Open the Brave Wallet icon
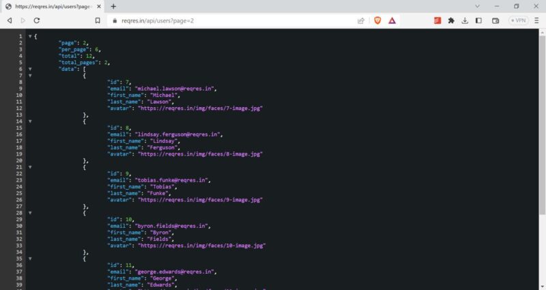The height and width of the screenshot is (290, 546). coord(495,20)
